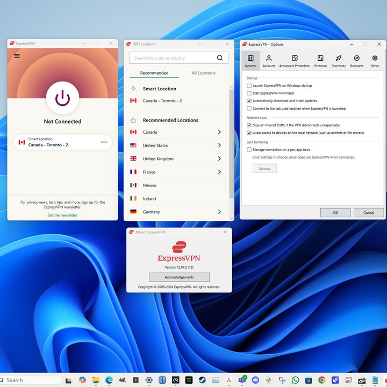
Task: Expand United States location chevron
Action: click(x=219, y=145)
